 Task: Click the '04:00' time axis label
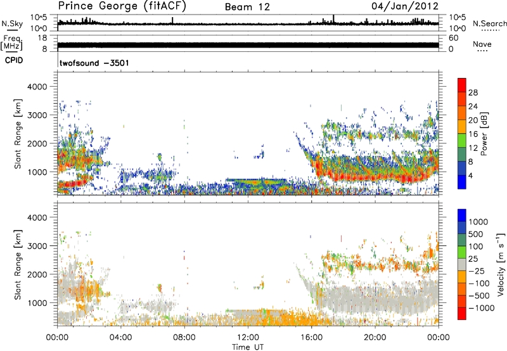coord(121,338)
